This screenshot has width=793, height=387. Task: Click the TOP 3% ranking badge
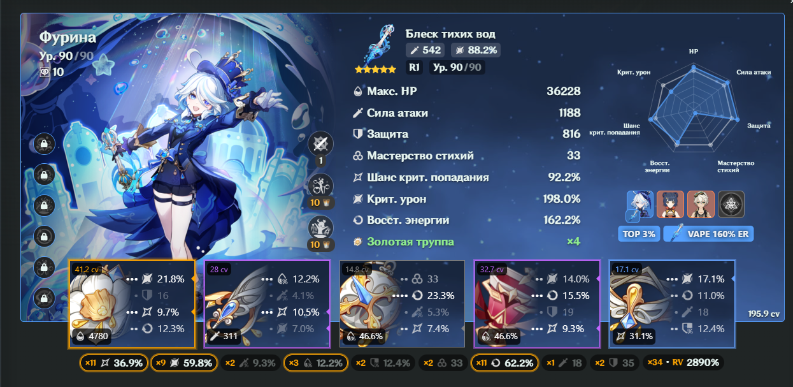639,234
